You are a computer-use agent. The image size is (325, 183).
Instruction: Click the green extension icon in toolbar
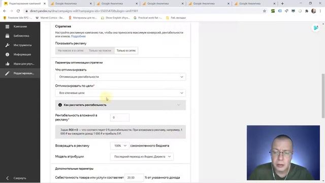(x=273, y=11)
